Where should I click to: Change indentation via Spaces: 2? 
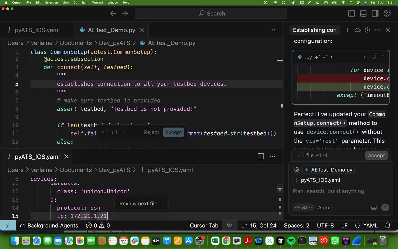[x=297, y=225]
